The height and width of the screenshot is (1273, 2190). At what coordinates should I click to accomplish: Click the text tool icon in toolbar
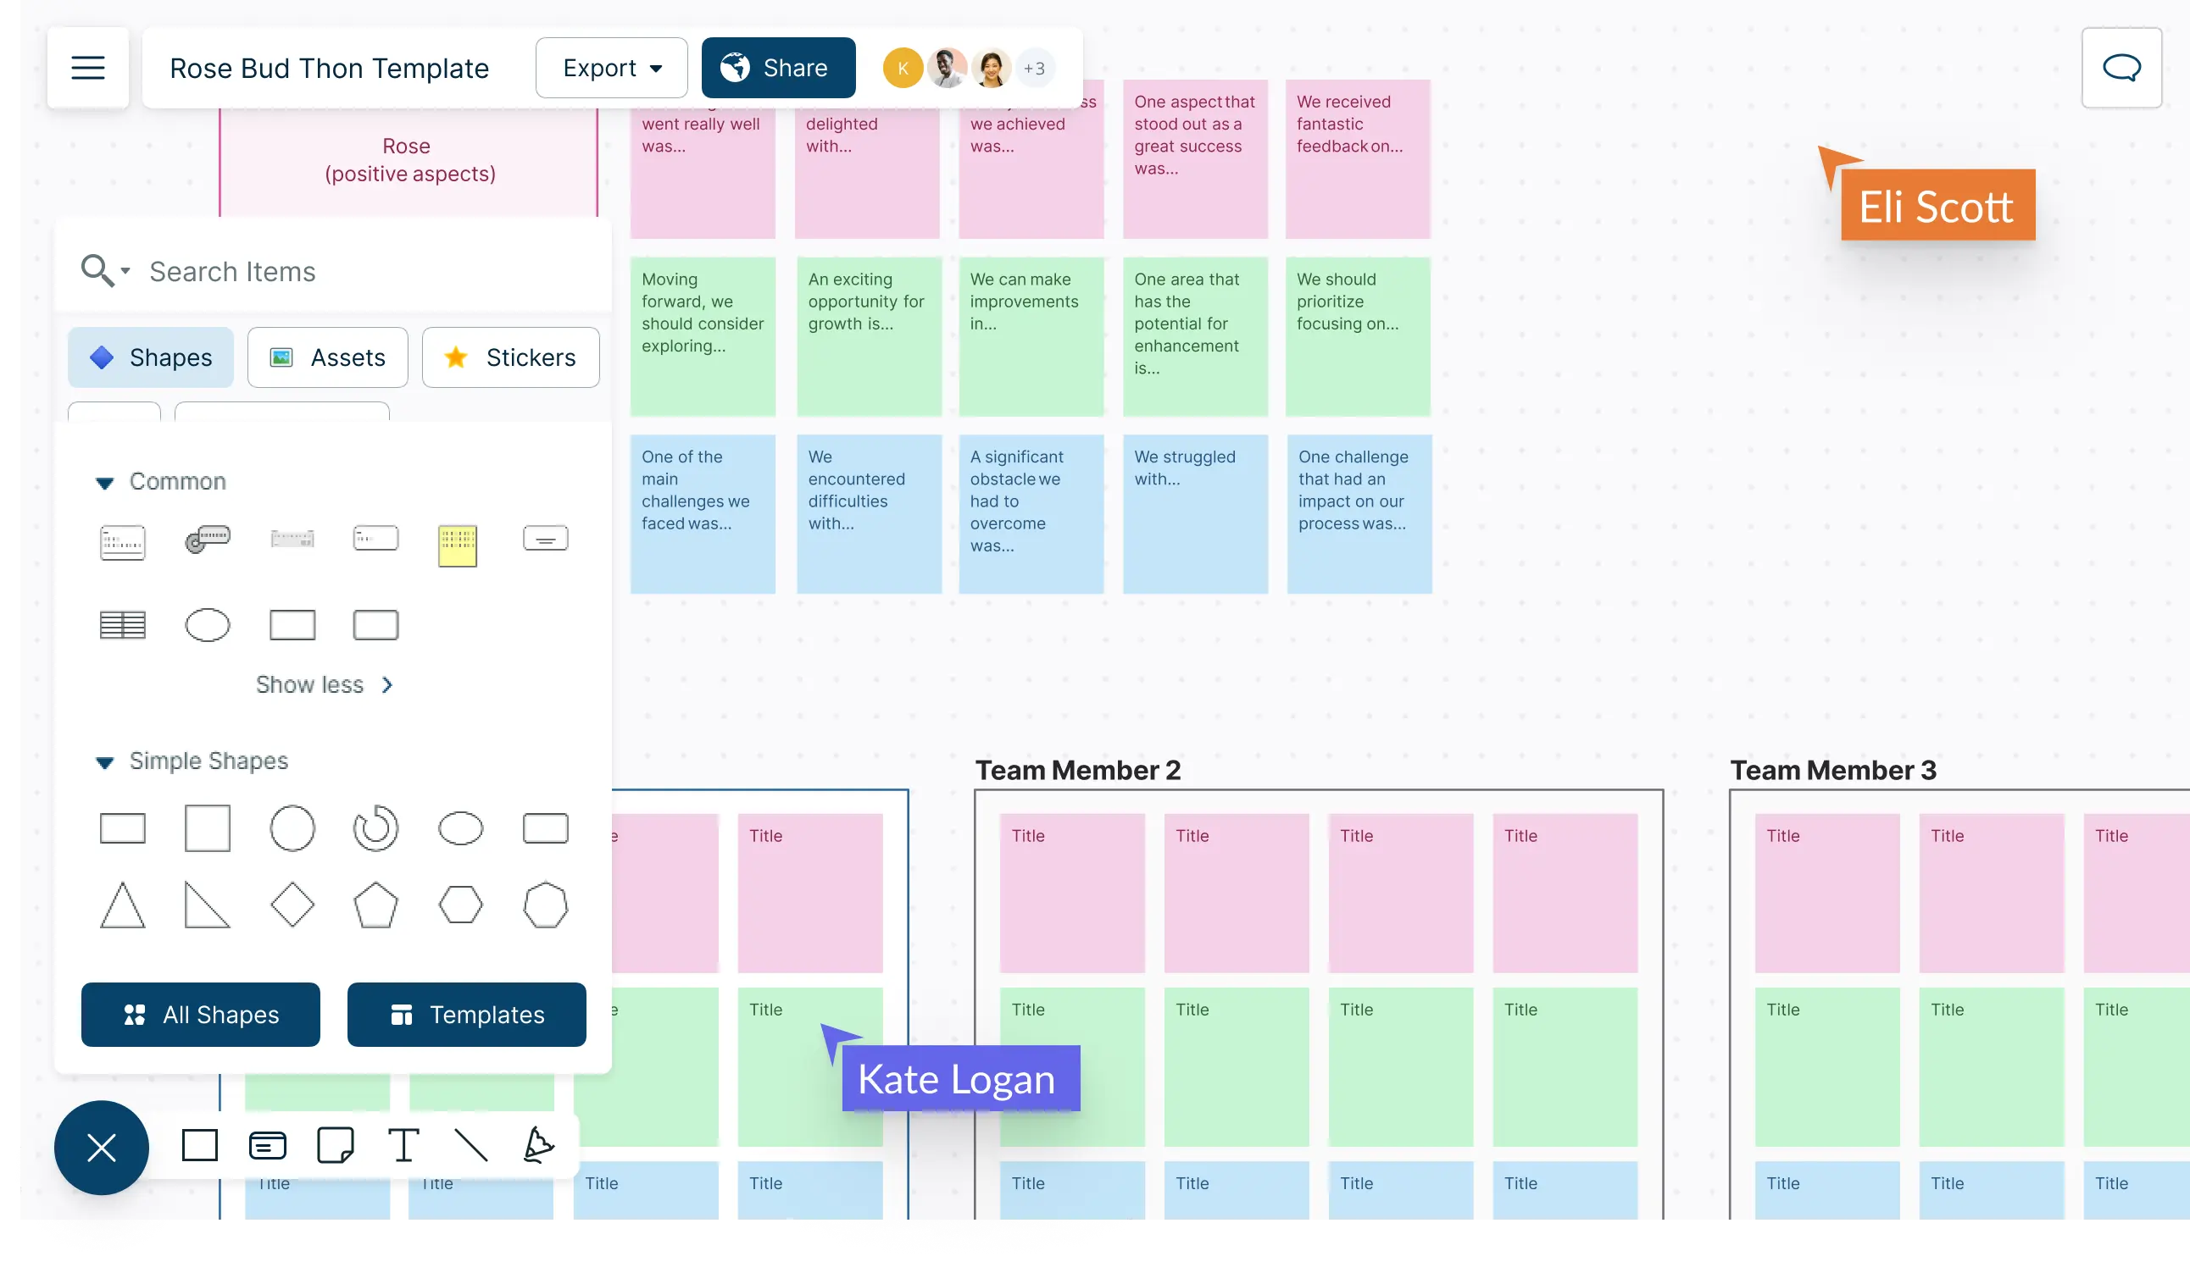(402, 1146)
